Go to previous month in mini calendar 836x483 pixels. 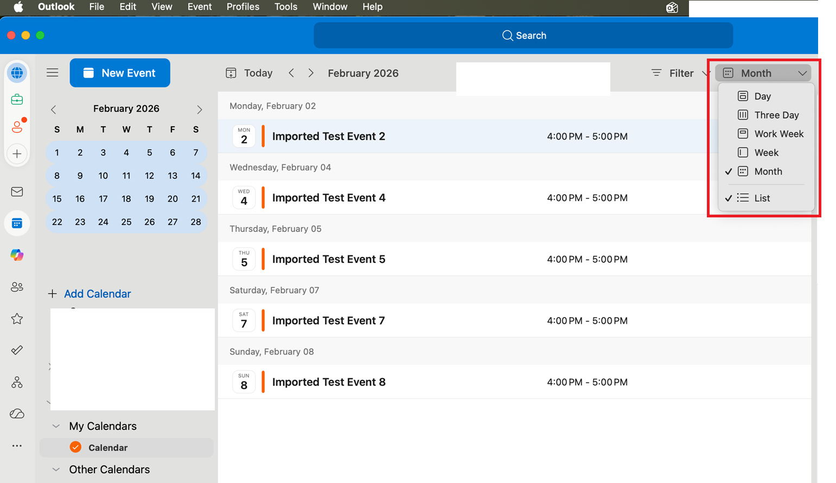click(53, 110)
